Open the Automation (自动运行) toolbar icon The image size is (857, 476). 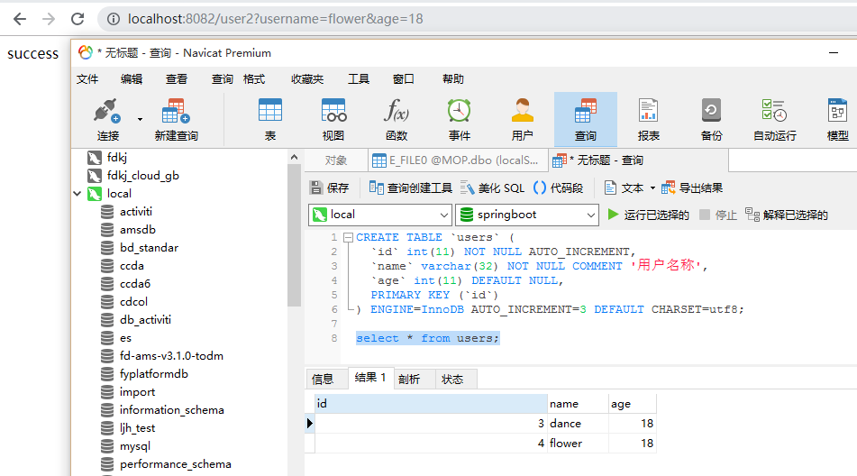(x=774, y=120)
